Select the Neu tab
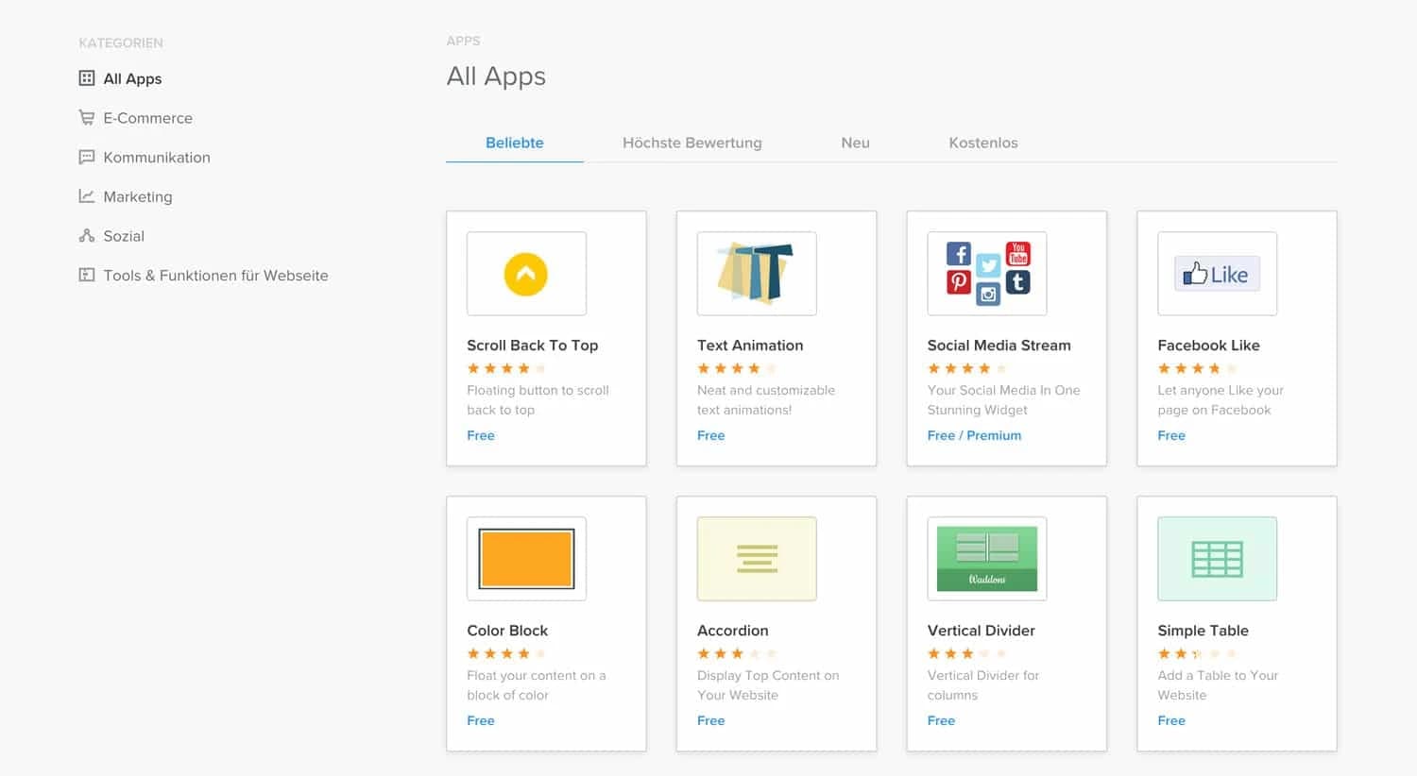 coord(855,143)
